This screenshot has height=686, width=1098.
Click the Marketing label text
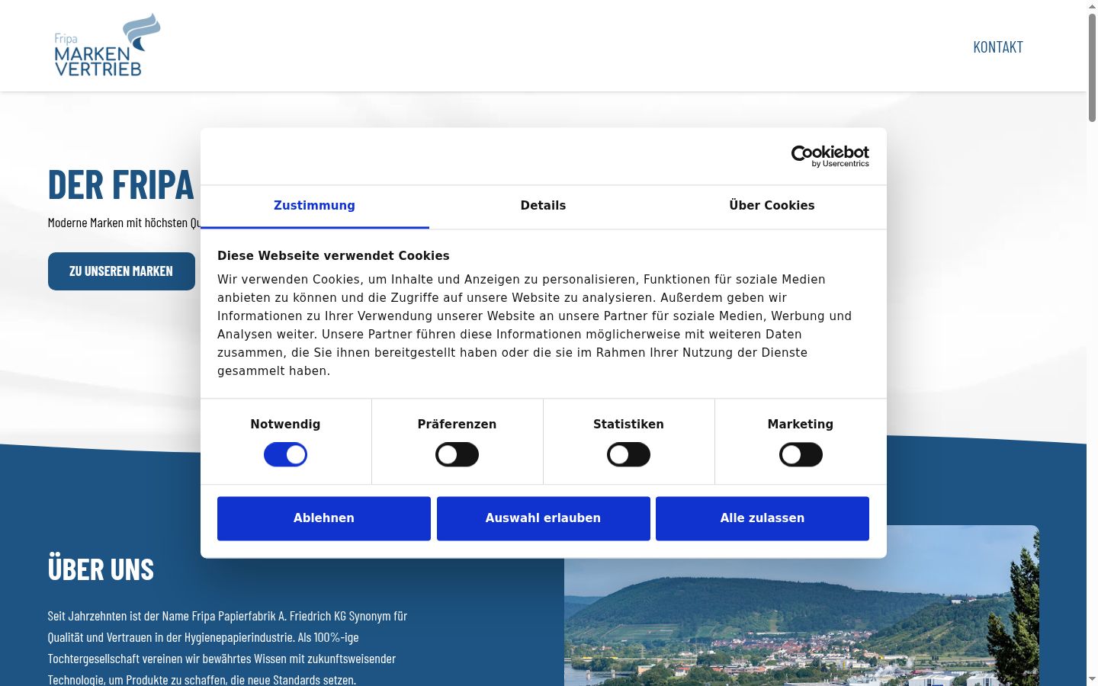(x=801, y=425)
